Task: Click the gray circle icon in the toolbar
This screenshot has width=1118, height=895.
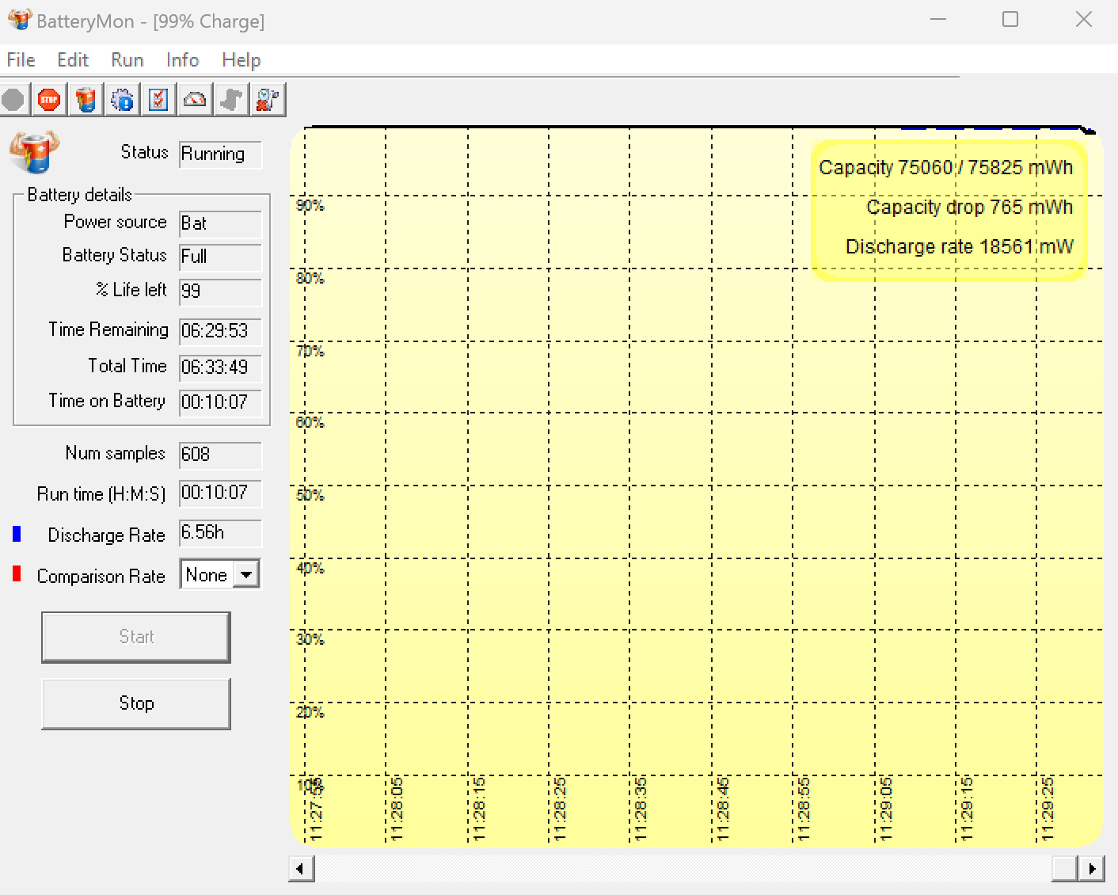Action: [x=13, y=100]
